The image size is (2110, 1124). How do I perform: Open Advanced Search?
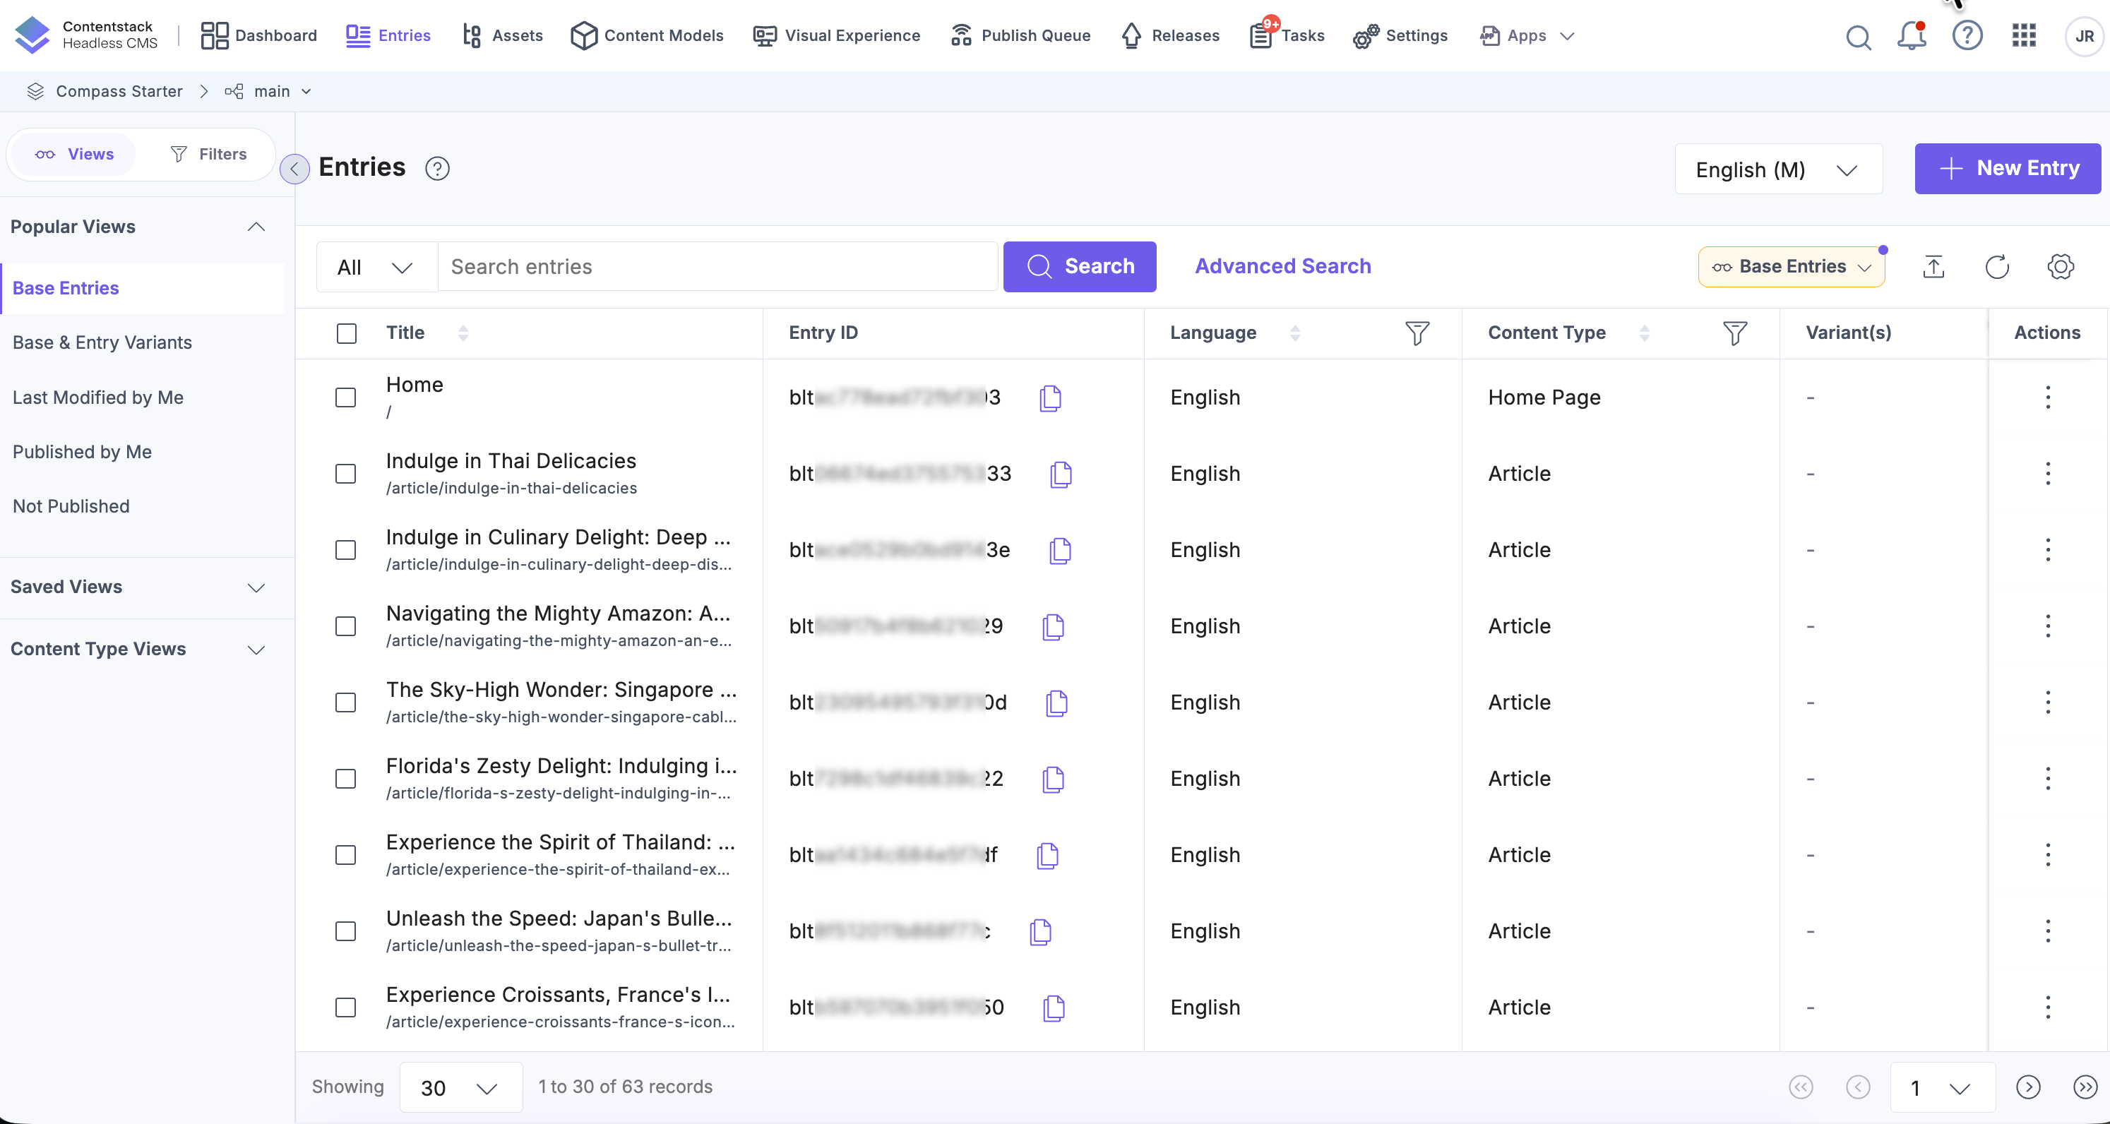click(x=1282, y=266)
